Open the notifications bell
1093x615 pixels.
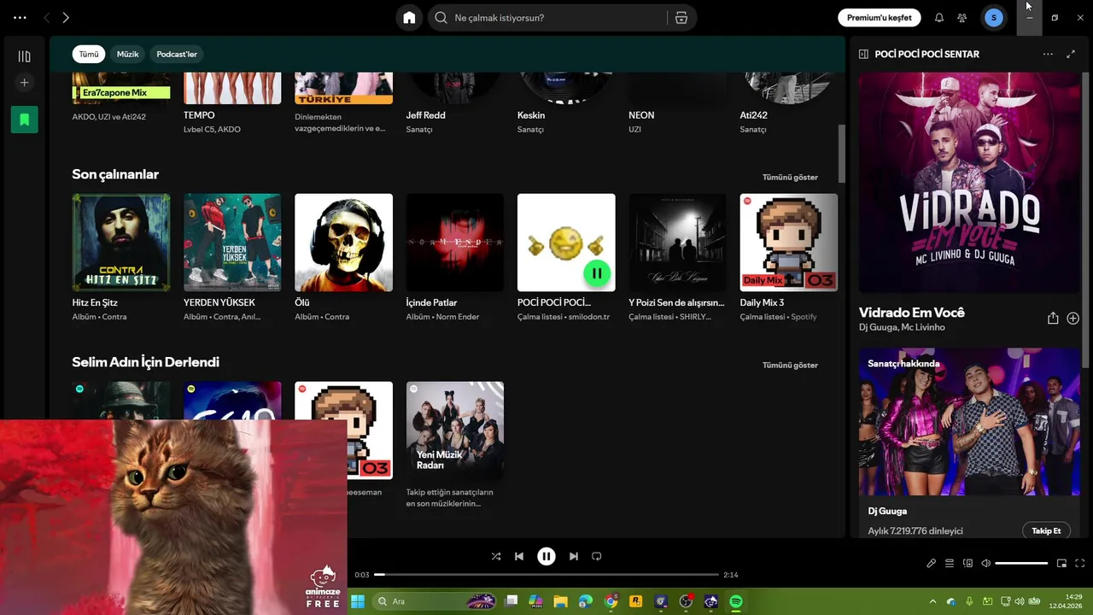(x=939, y=18)
